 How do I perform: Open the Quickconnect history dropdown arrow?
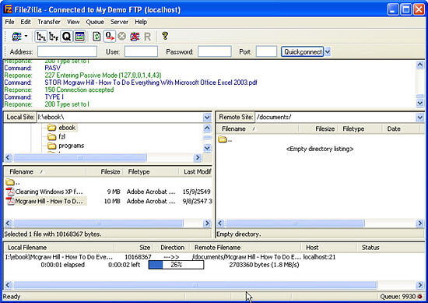coord(328,51)
